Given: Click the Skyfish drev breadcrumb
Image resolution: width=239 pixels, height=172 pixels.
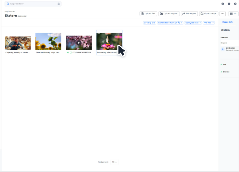Looking at the screenshot, I should 10,12.
